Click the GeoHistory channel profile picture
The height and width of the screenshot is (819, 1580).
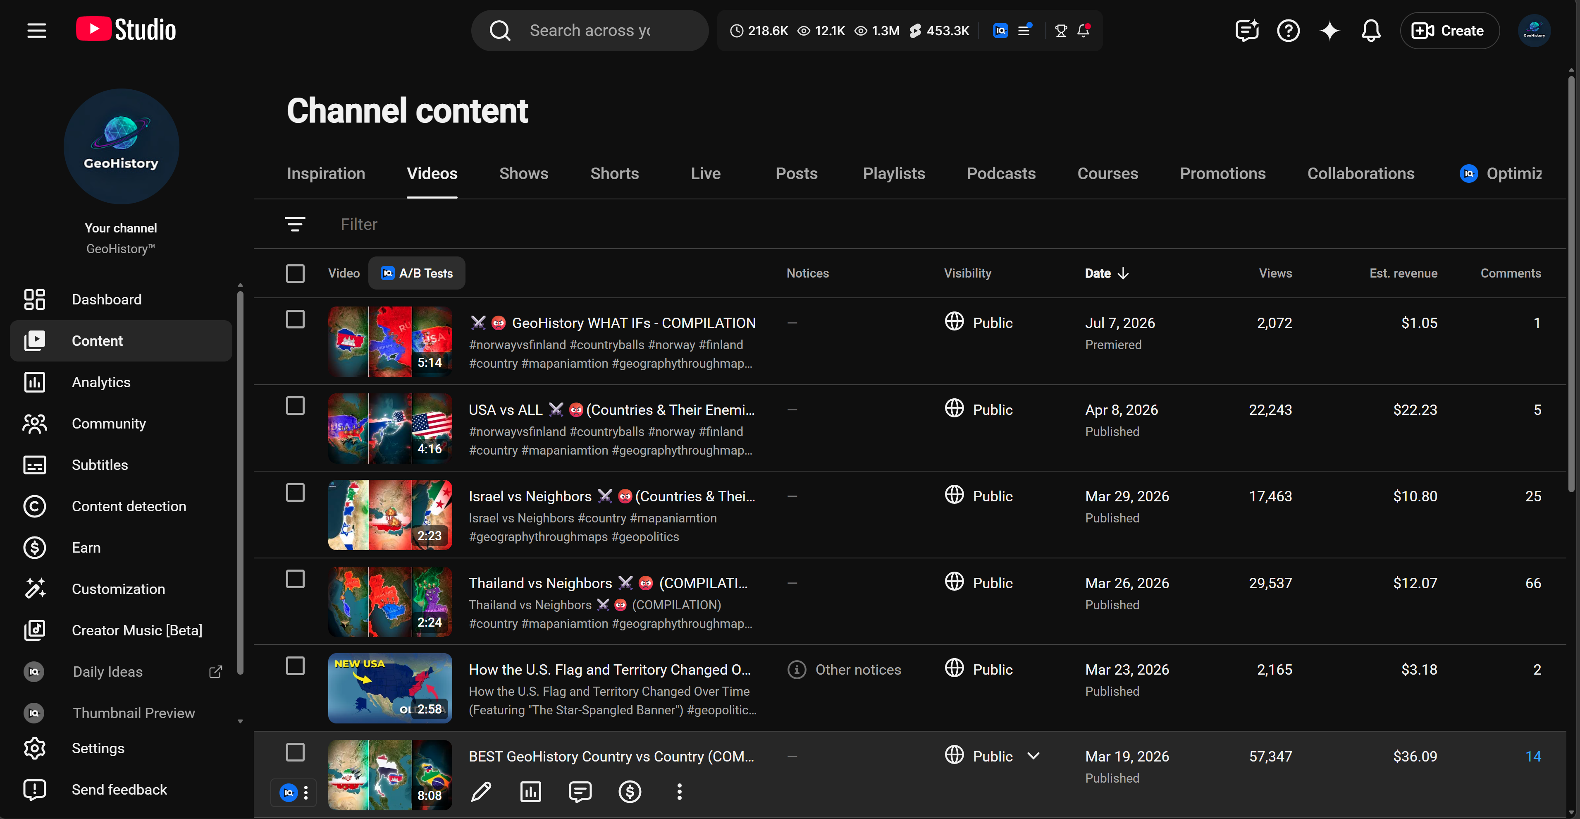122,146
